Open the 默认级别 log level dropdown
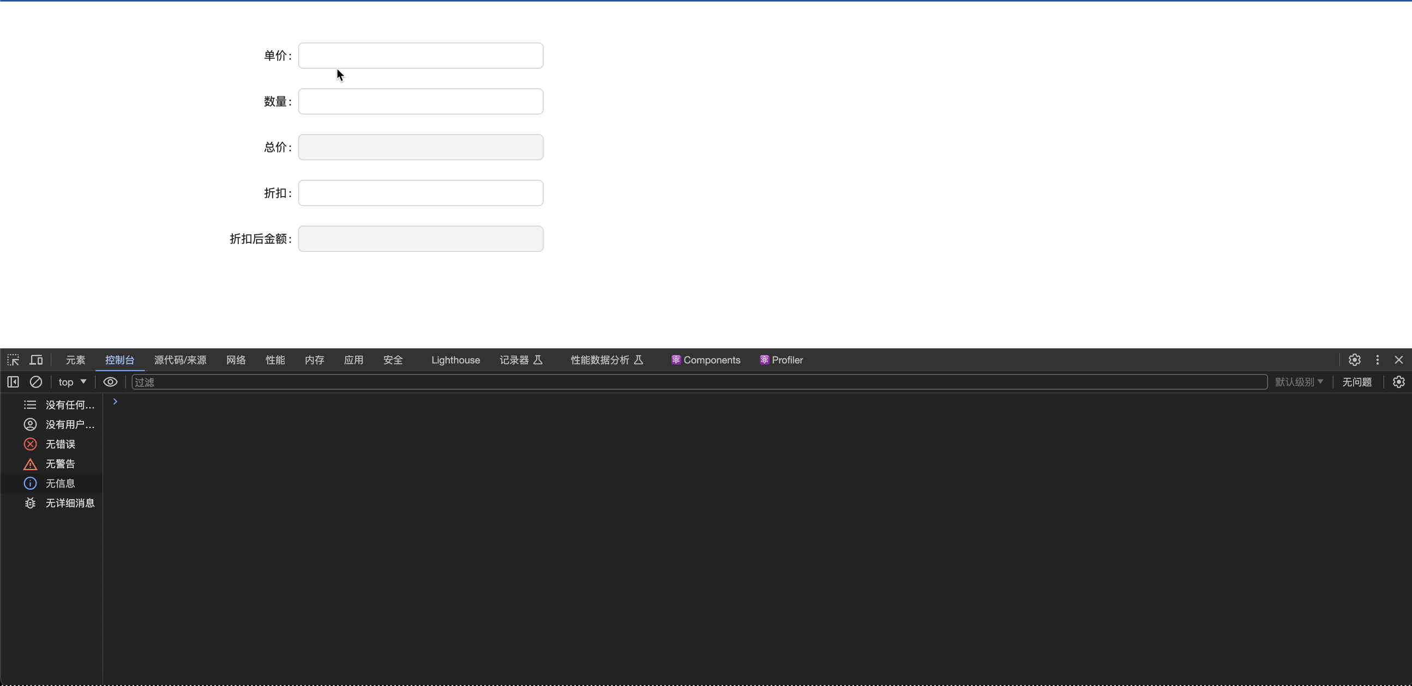The width and height of the screenshot is (1412, 686). pyautogui.click(x=1299, y=382)
